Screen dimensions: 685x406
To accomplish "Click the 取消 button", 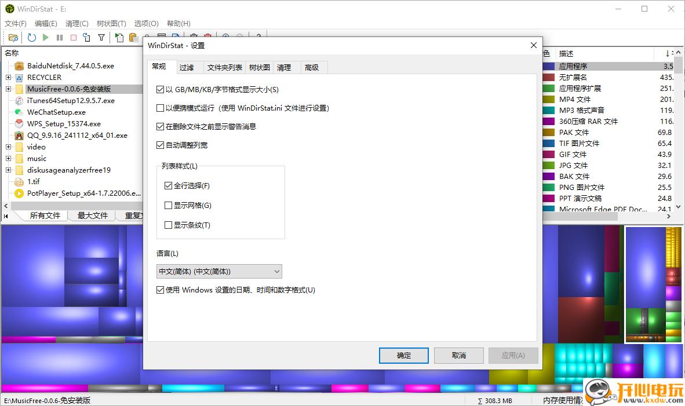I will click(458, 356).
